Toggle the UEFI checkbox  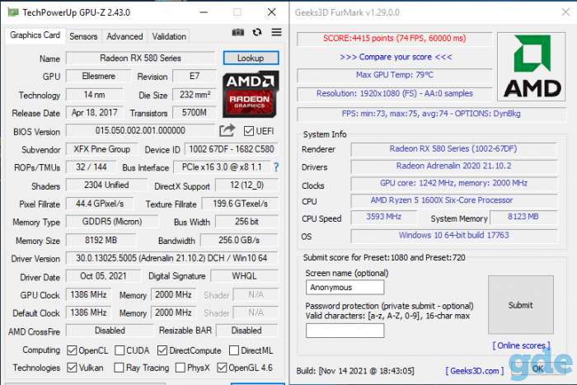click(249, 131)
